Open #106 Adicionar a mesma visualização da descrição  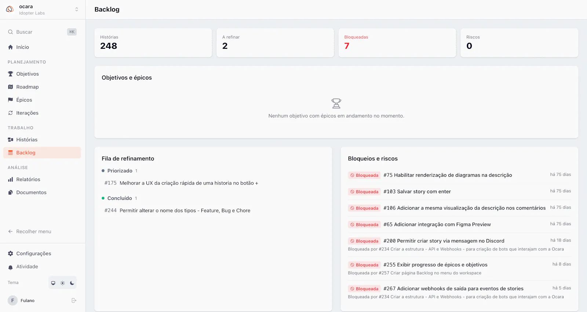pos(464,208)
